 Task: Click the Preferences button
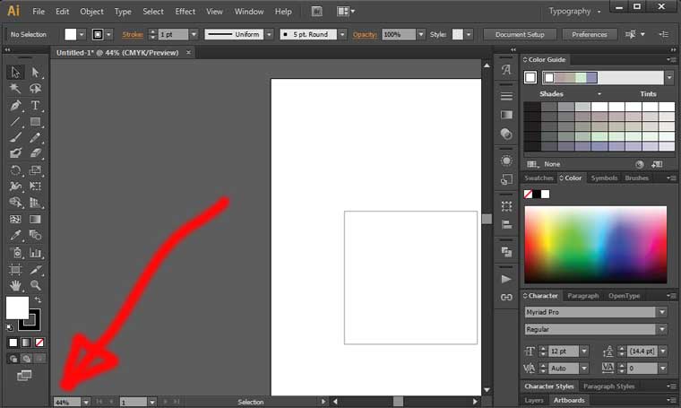click(590, 34)
